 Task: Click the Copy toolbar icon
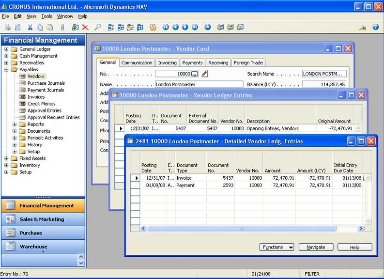point(40,27)
